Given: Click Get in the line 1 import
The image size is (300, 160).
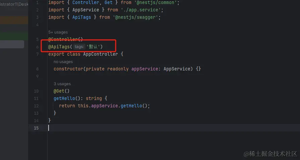Looking at the screenshot, I should [109, 3].
